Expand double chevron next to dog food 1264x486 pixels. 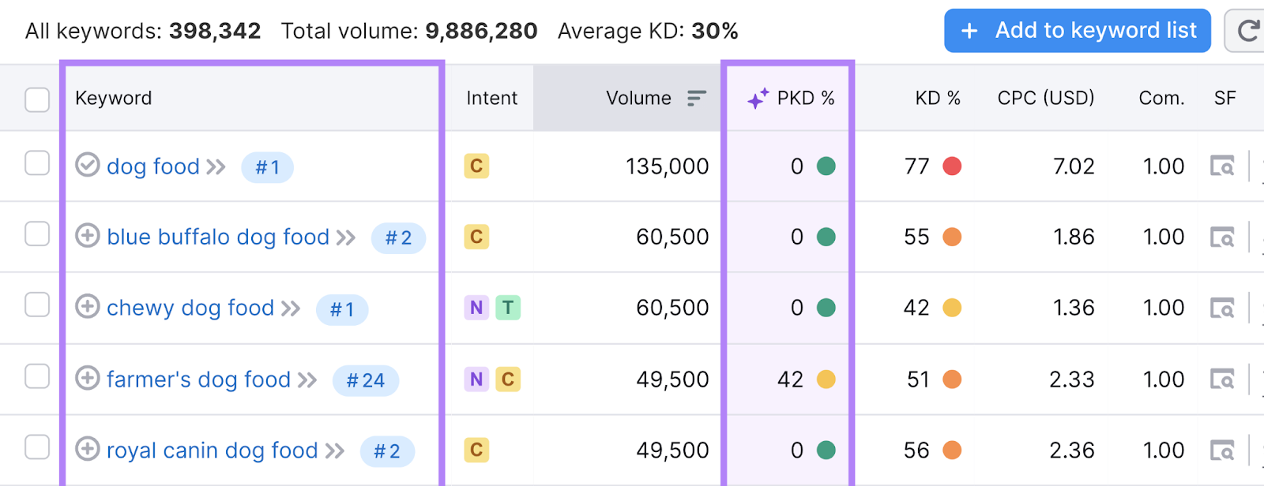[216, 167]
